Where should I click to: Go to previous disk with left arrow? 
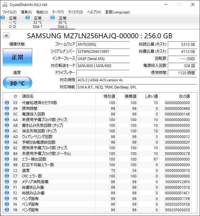point(6,36)
